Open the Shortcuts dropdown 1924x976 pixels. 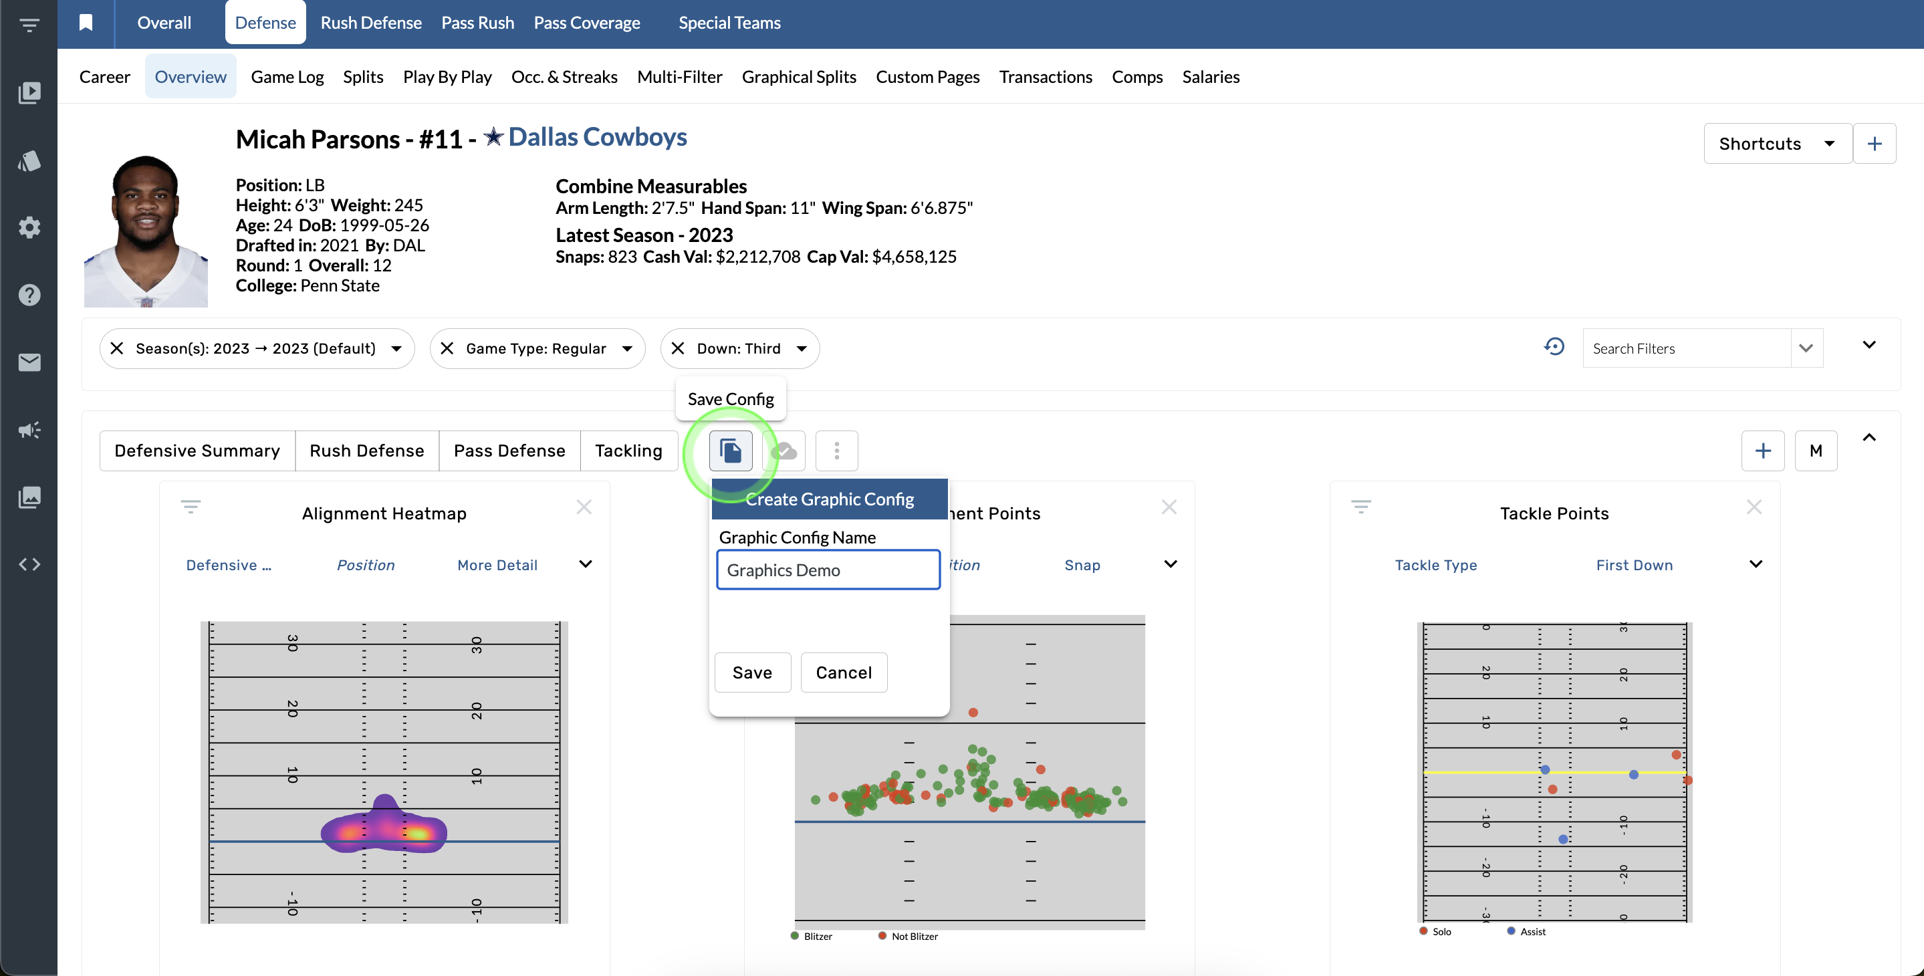(x=1777, y=143)
